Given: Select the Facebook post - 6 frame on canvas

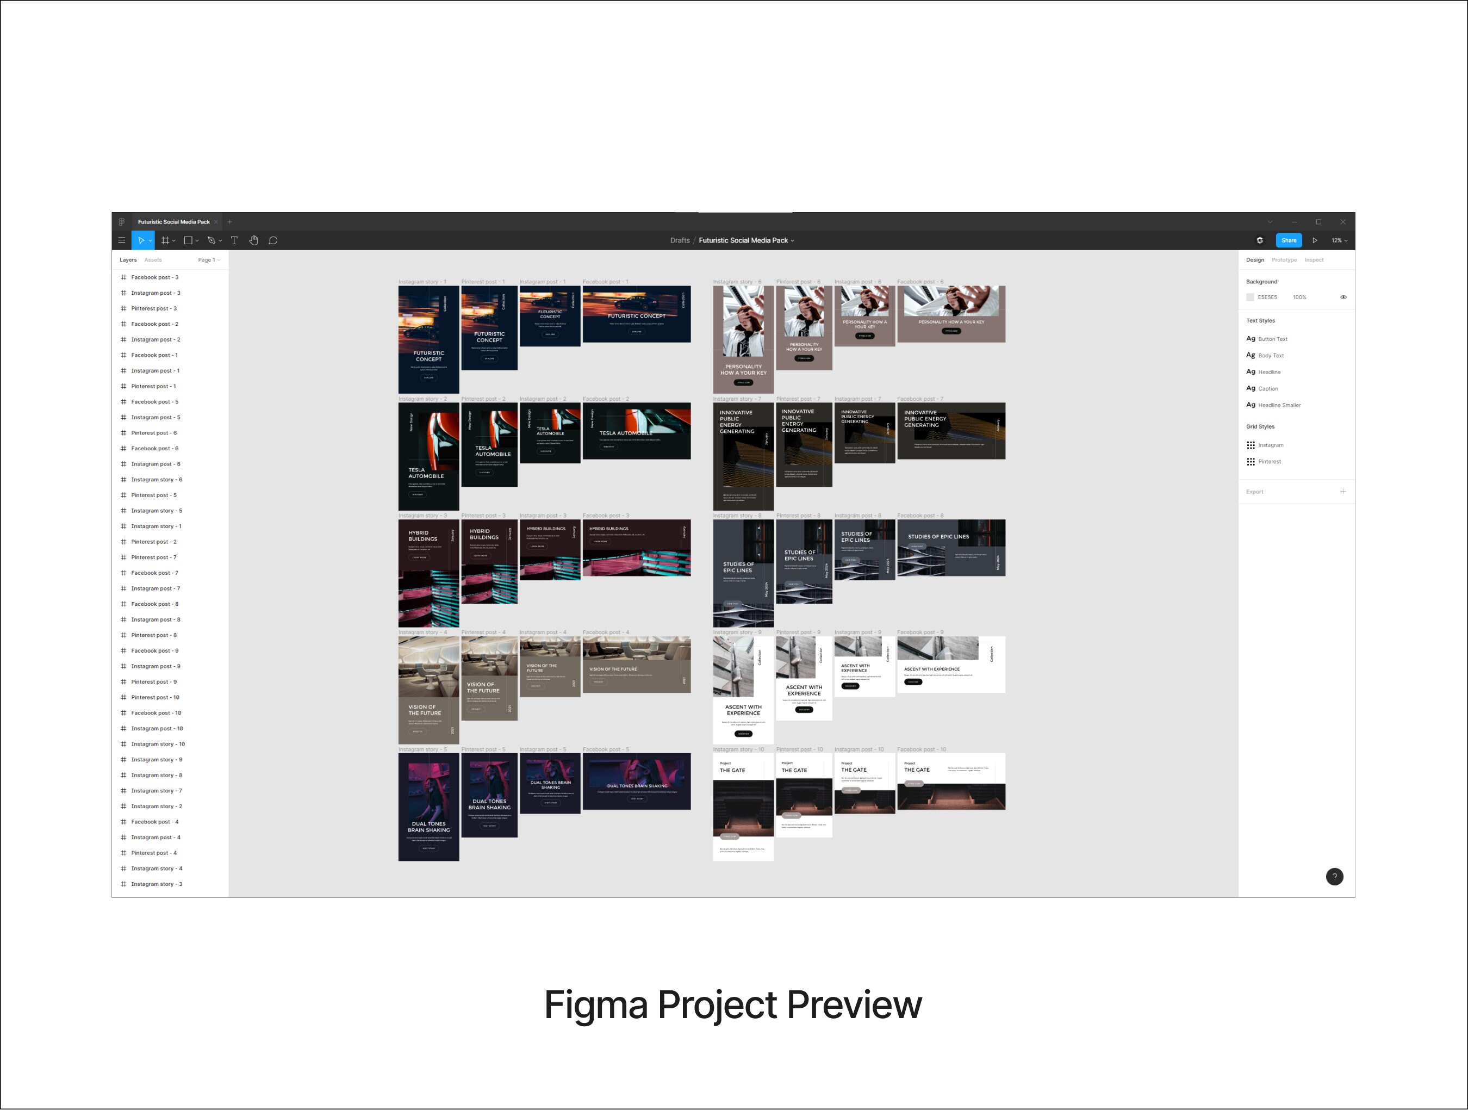Looking at the screenshot, I should coord(951,315).
